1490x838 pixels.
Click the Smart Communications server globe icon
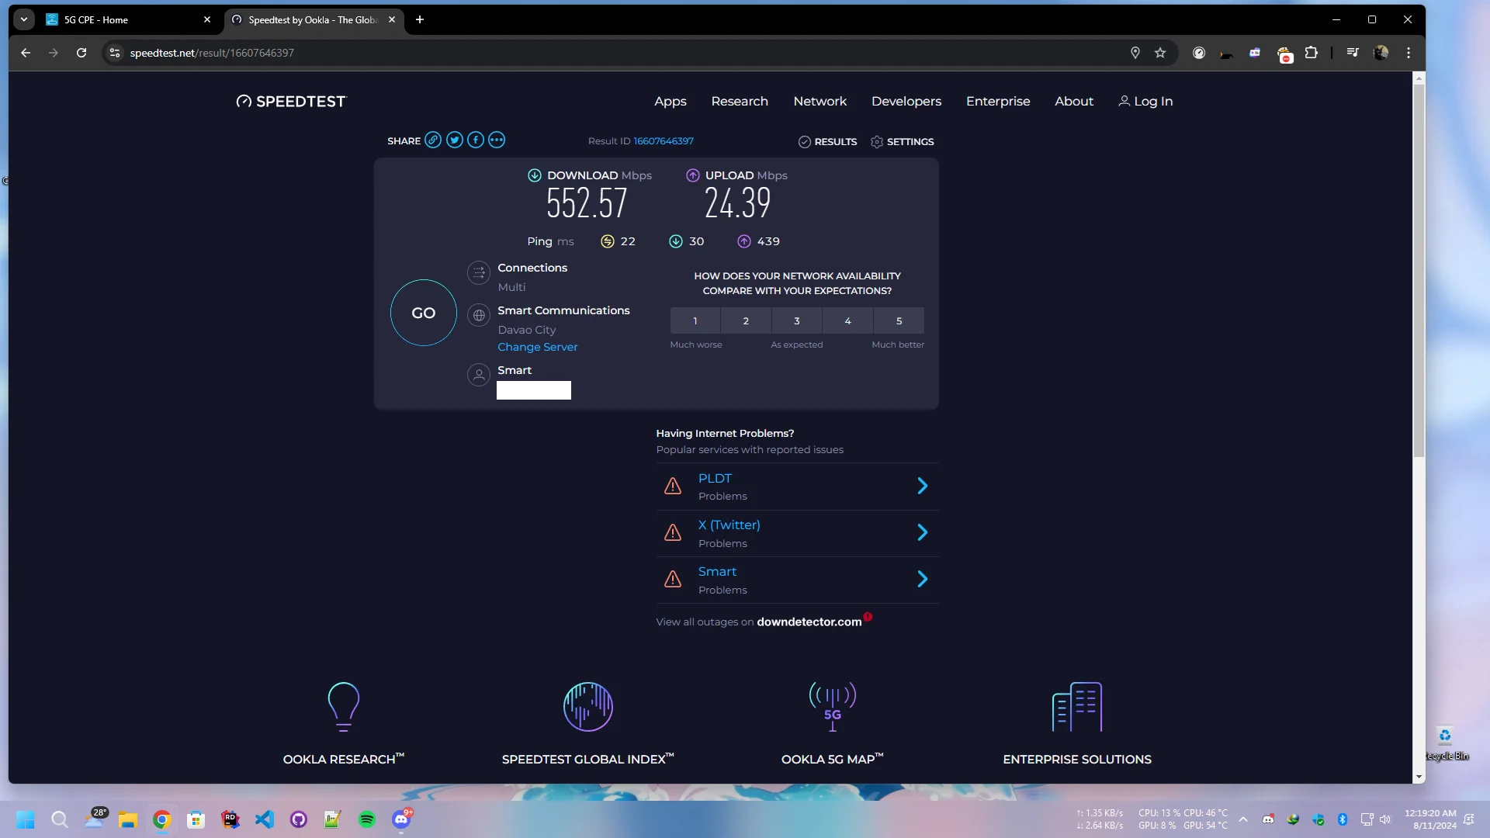(479, 315)
